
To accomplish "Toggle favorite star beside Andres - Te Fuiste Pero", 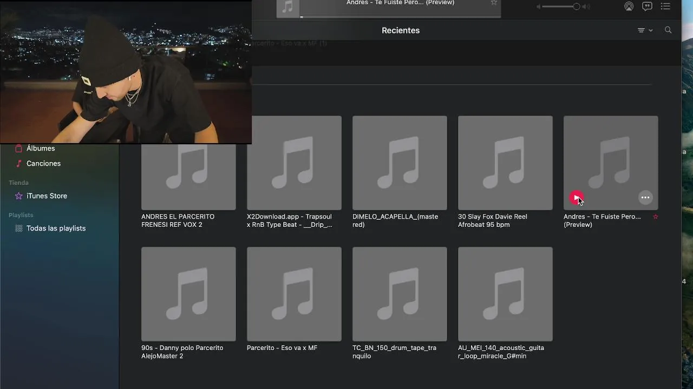I will point(656,217).
